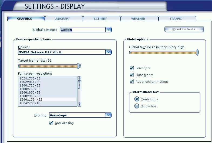Go to the Weather tab
The height and width of the screenshot is (143, 212).
pyautogui.click(x=138, y=19)
